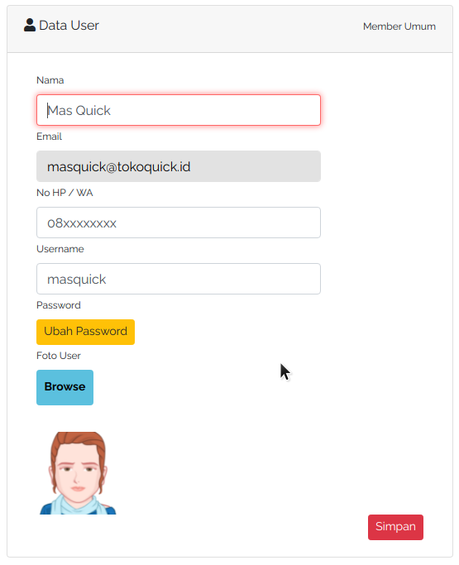Click the Username field label
This screenshot has height=565, width=459.
[60, 249]
